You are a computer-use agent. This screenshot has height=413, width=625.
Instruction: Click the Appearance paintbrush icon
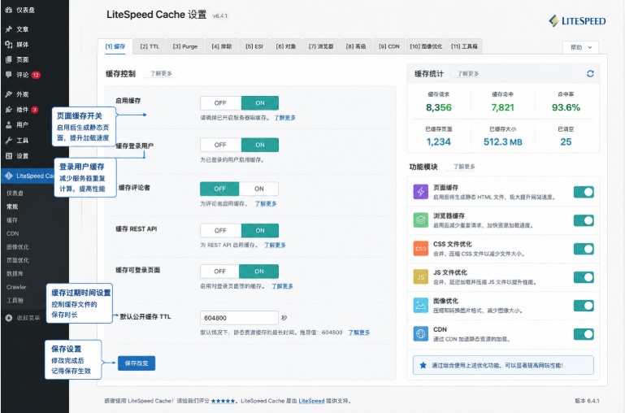[9, 94]
